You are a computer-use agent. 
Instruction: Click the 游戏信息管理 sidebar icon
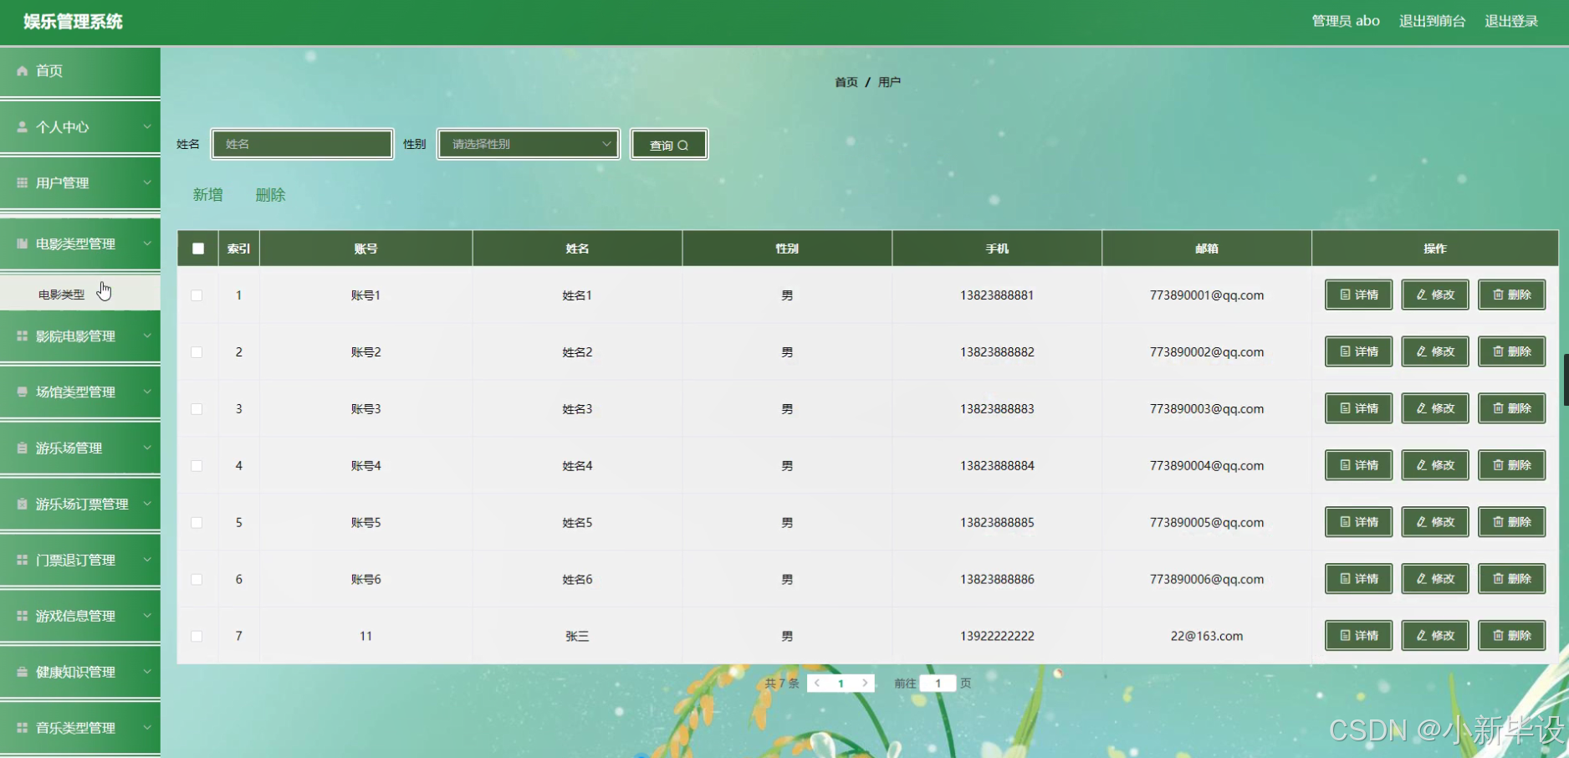pos(21,616)
